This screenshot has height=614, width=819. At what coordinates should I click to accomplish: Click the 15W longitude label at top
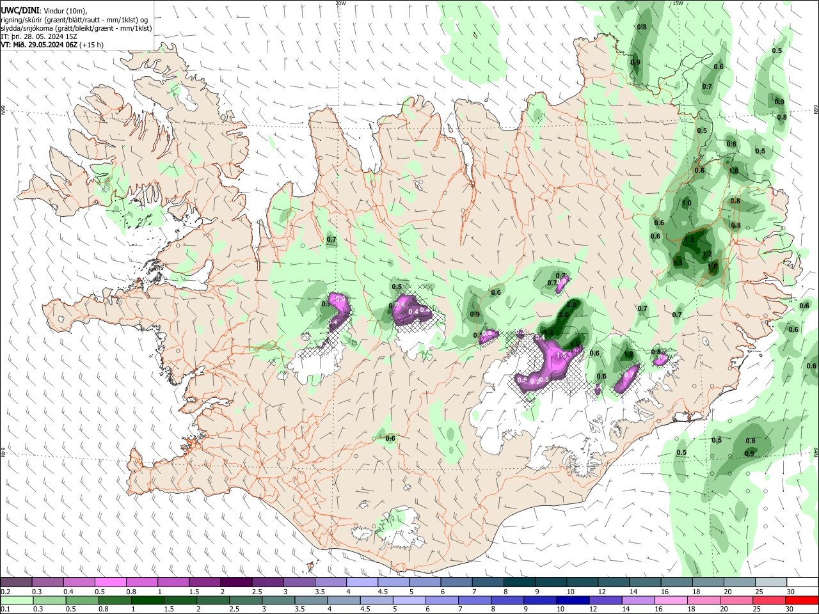tap(678, 3)
